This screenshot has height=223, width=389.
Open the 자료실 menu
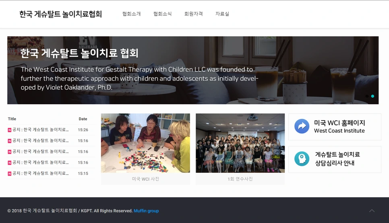click(222, 14)
